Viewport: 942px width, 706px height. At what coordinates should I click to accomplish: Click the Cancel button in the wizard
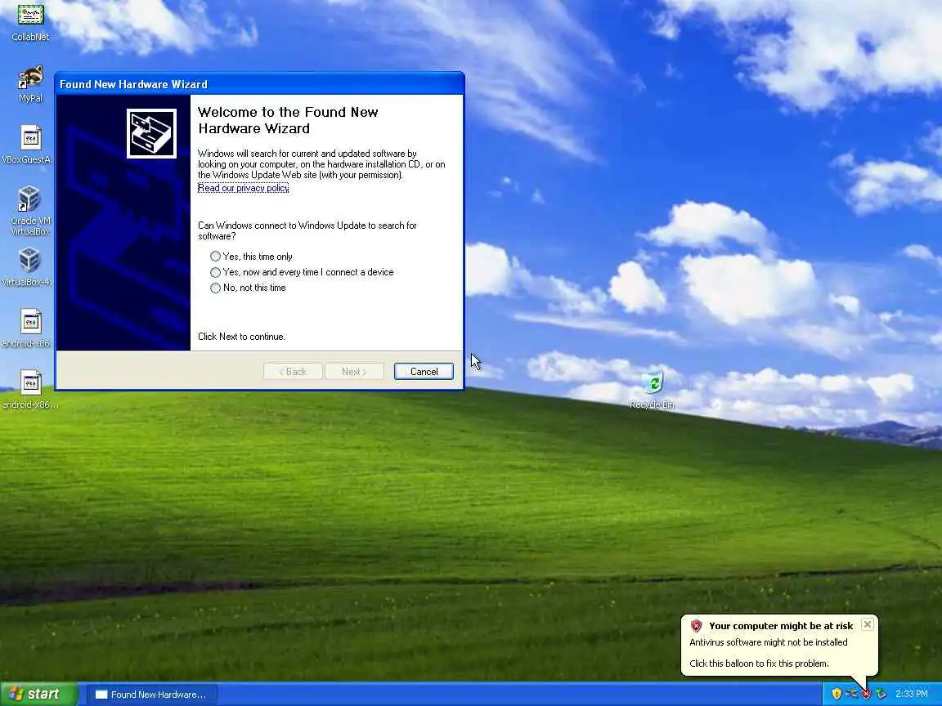424,372
